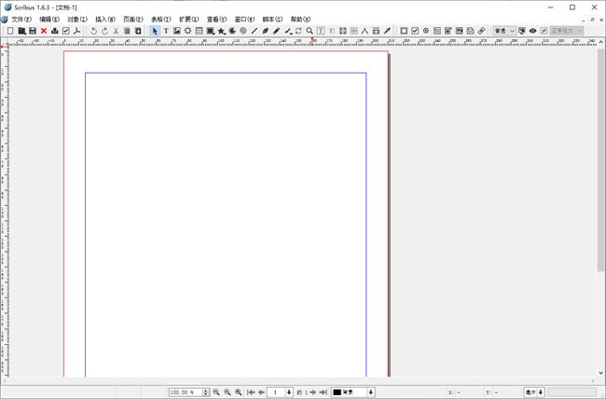Open the image quality dropdown in toolbar
This screenshot has height=399, width=606.
point(503,31)
